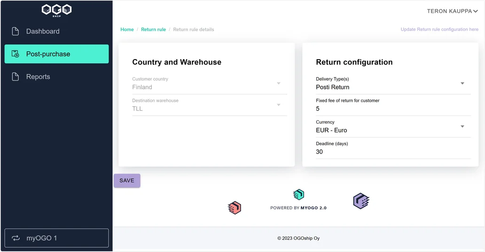Click the red package icon in footer
This screenshot has height=252, width=485.
(x=235, y=208)
